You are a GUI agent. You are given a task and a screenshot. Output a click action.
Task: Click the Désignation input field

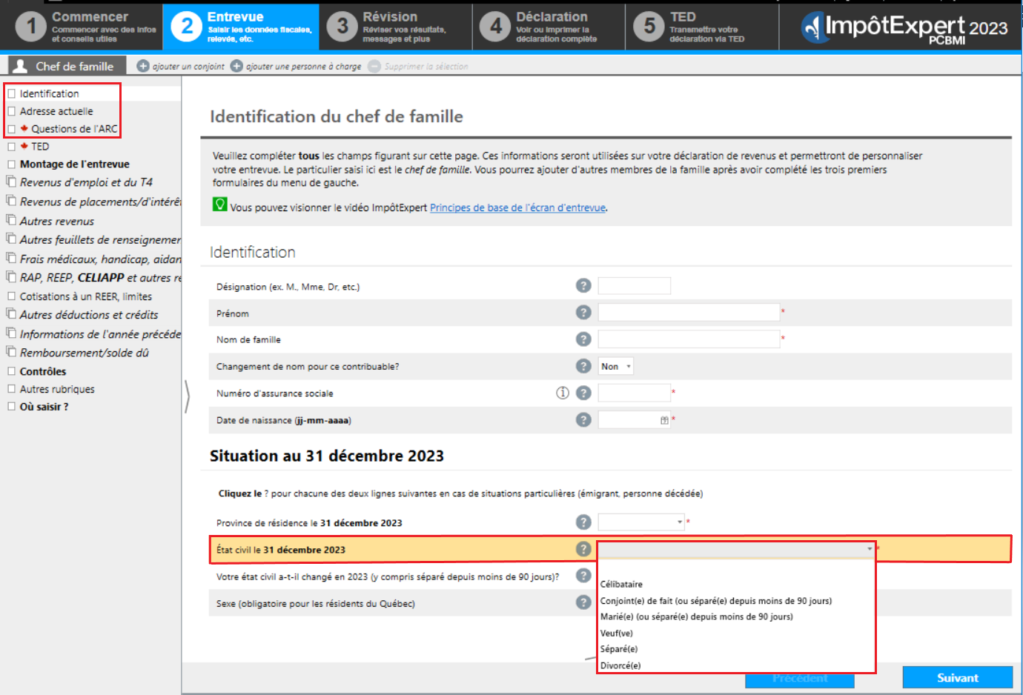635,286
